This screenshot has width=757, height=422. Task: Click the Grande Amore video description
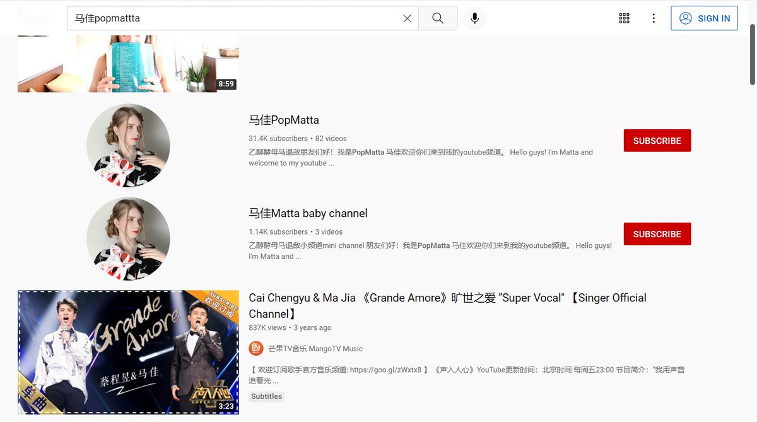coord(467,375)
